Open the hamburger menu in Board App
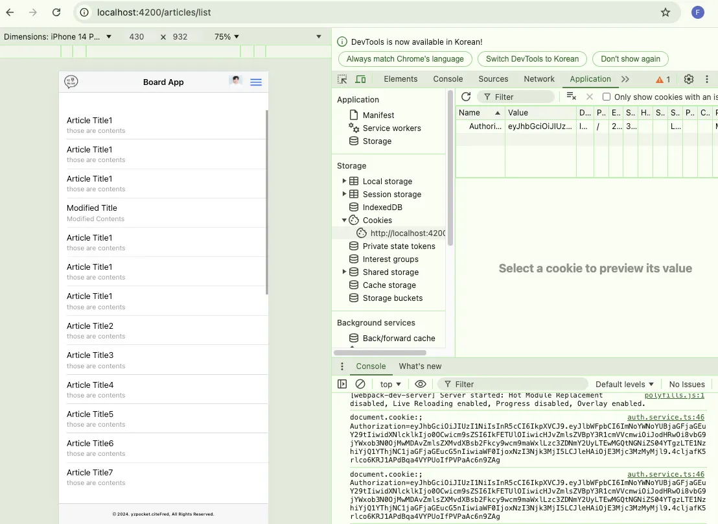This screenshot has width=718, height=524. click(256, 82)
